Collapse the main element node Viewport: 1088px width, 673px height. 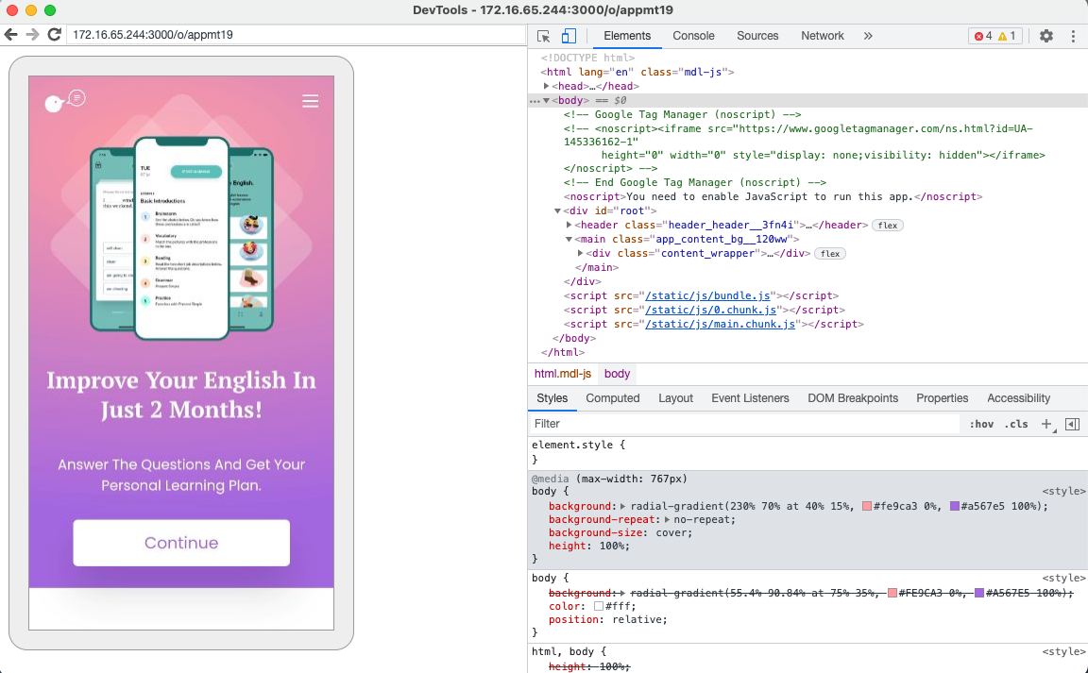[x=569, y=240]
